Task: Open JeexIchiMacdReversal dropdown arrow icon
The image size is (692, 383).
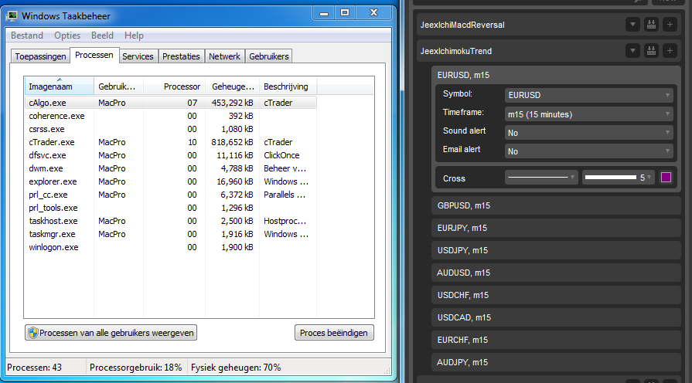Action: tap(632, 25)
